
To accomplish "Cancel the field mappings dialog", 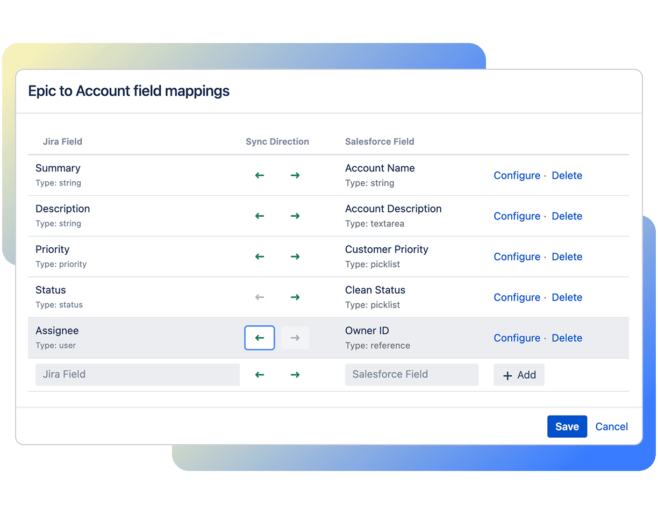I will click(x=612, y=426).
